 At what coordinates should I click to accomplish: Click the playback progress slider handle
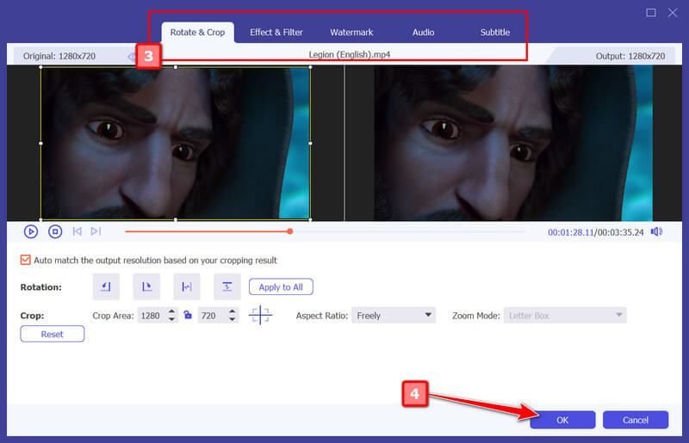[x=290, y=231]
